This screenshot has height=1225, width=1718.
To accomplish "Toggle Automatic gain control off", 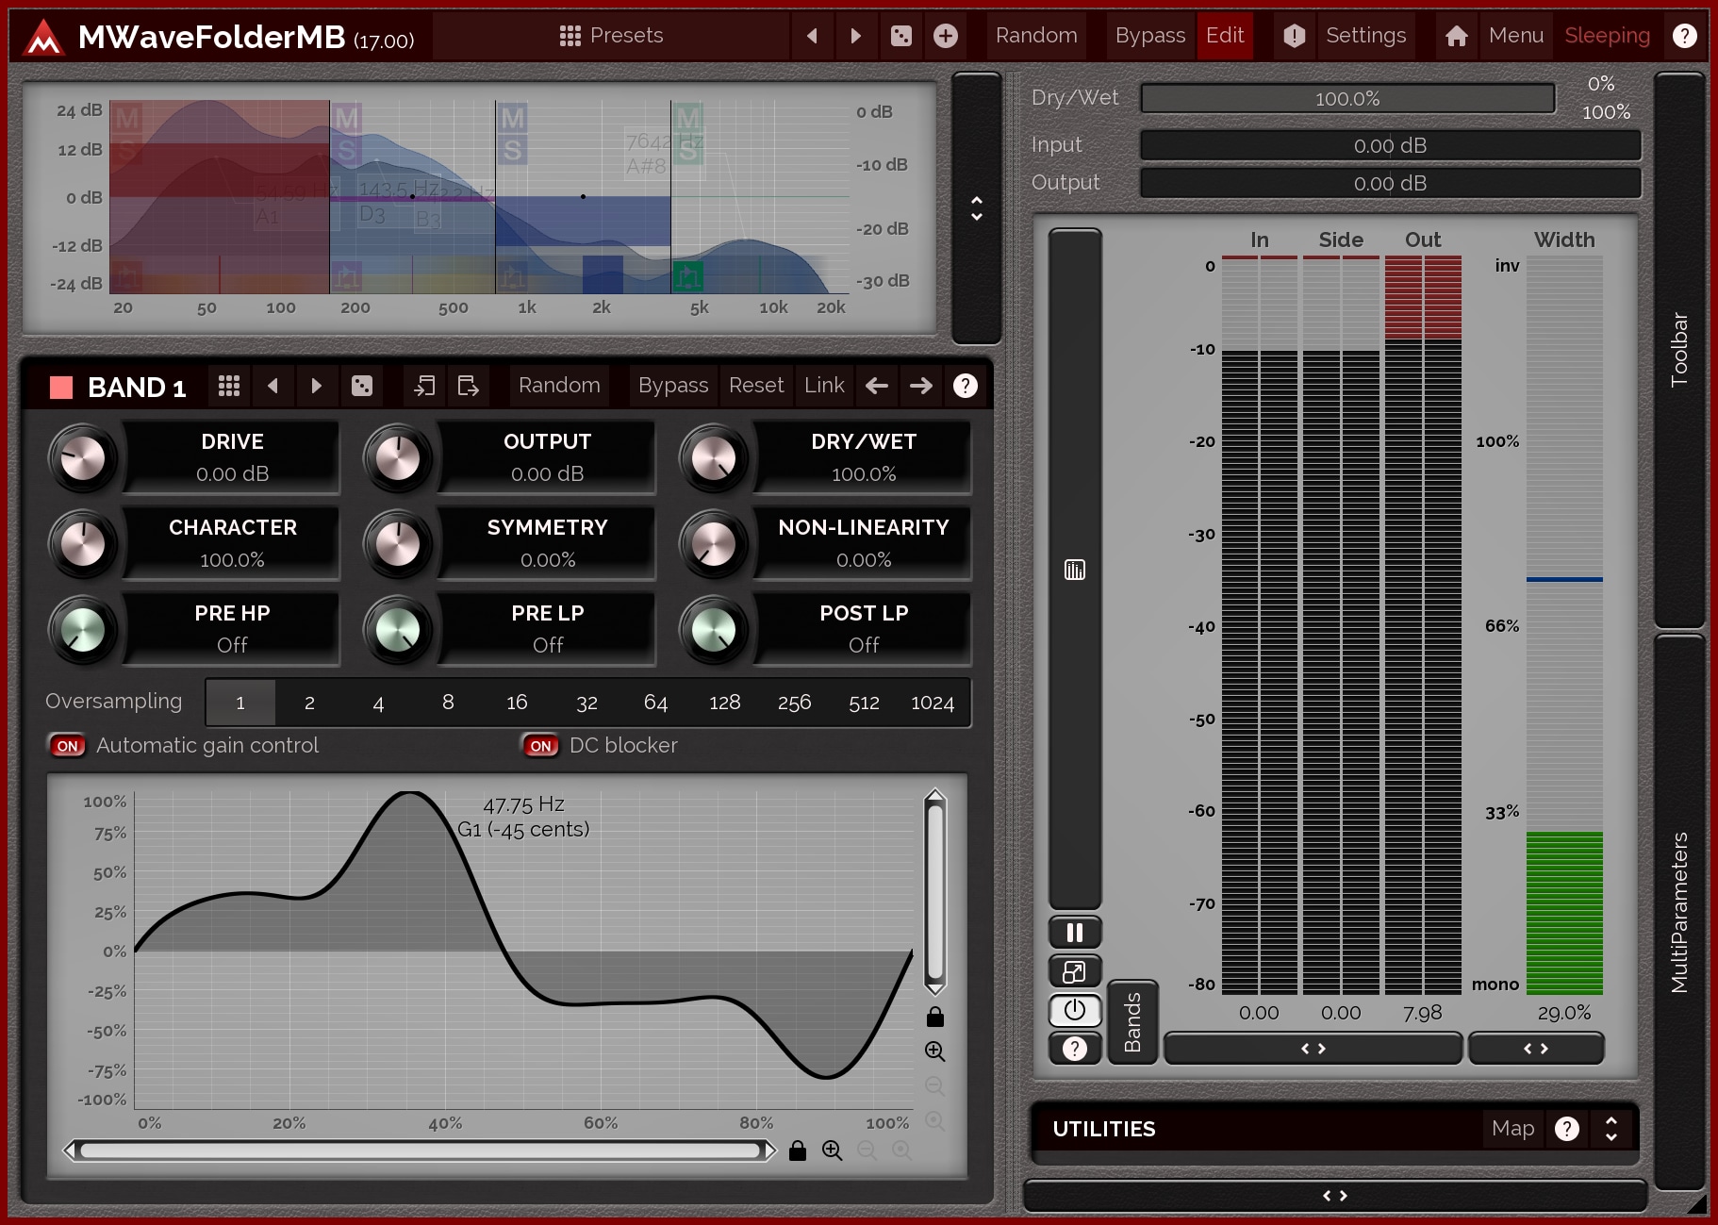I will pyautogui.click(x=68, y=746).
